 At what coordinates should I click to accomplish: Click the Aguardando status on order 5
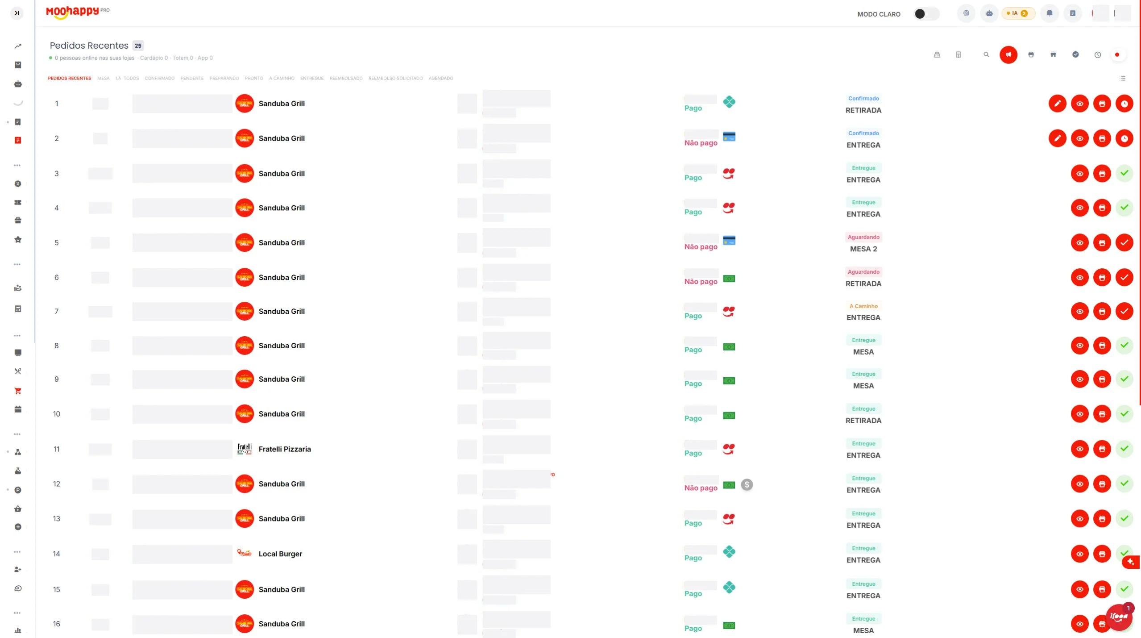coord(863,237)
